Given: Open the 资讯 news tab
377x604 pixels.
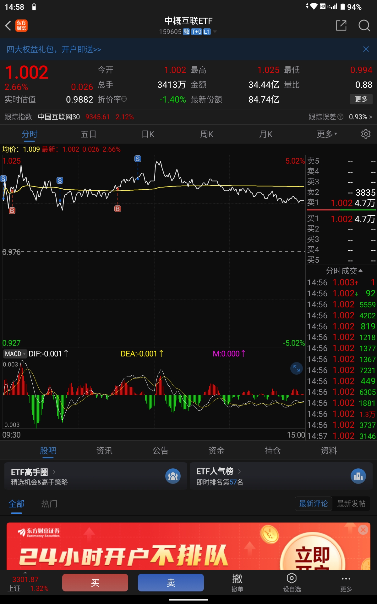Looking at the screenshot, I should click(x=104, y=451).
